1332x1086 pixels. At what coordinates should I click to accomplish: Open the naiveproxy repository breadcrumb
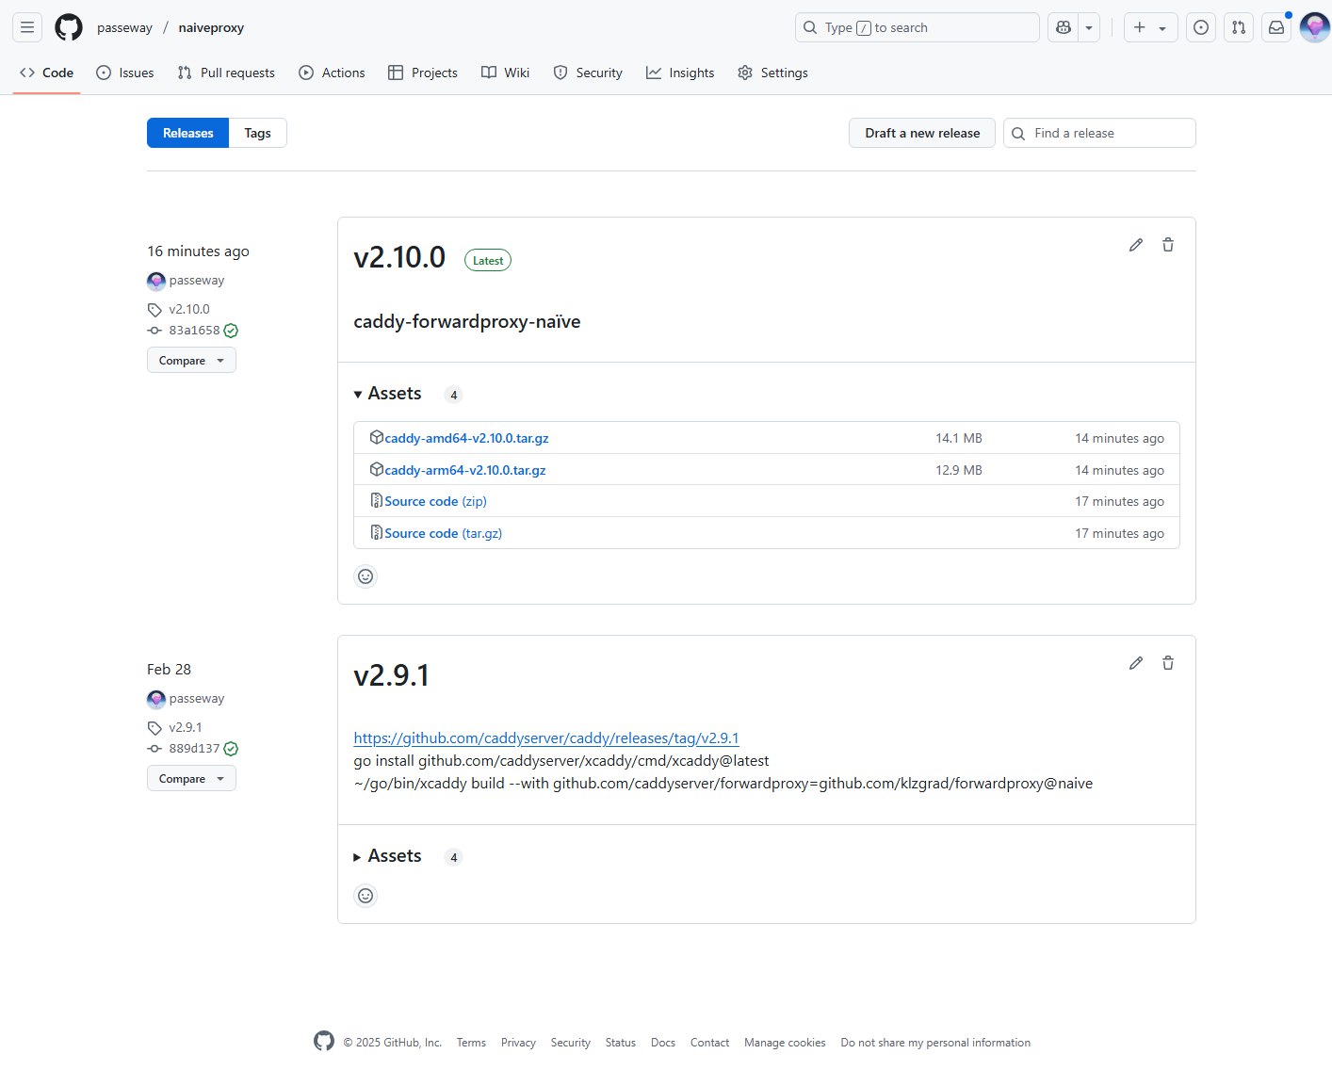click(x=211, y=27)
